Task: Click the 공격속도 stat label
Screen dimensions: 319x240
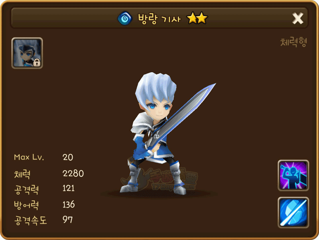Action: pyautogui.click(x=31, y=220)
